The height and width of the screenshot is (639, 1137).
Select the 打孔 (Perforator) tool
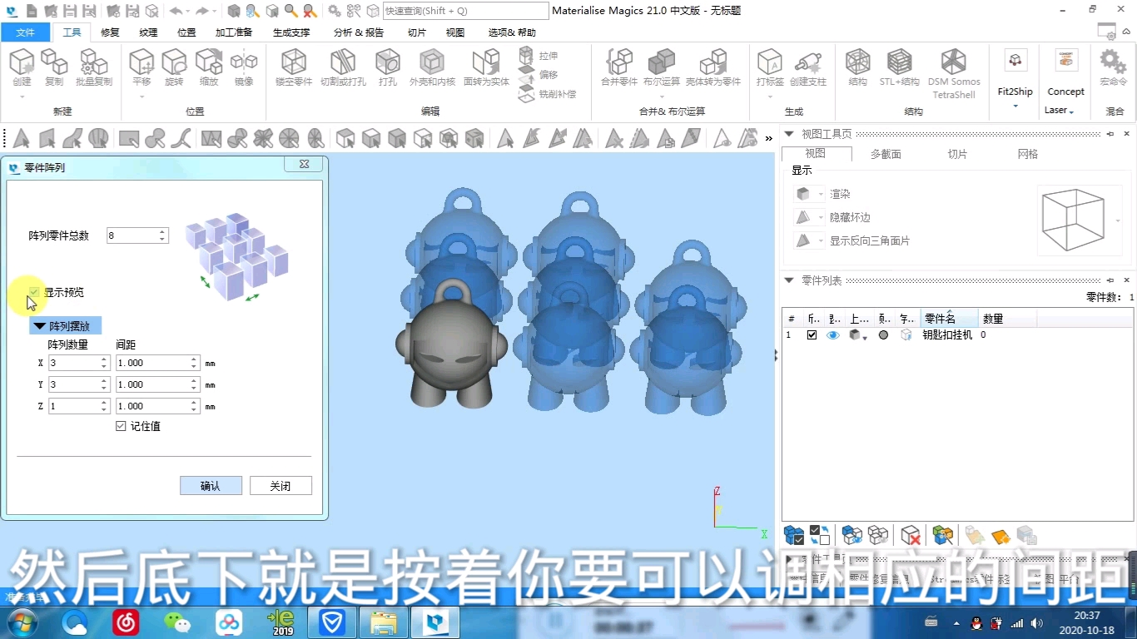pyautogui.click(x=388, y=67)
